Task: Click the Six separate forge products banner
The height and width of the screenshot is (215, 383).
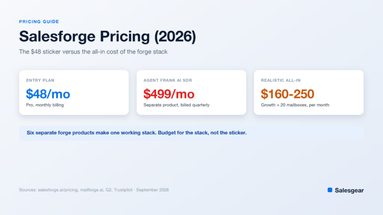Action: click(x=191, y=133)
